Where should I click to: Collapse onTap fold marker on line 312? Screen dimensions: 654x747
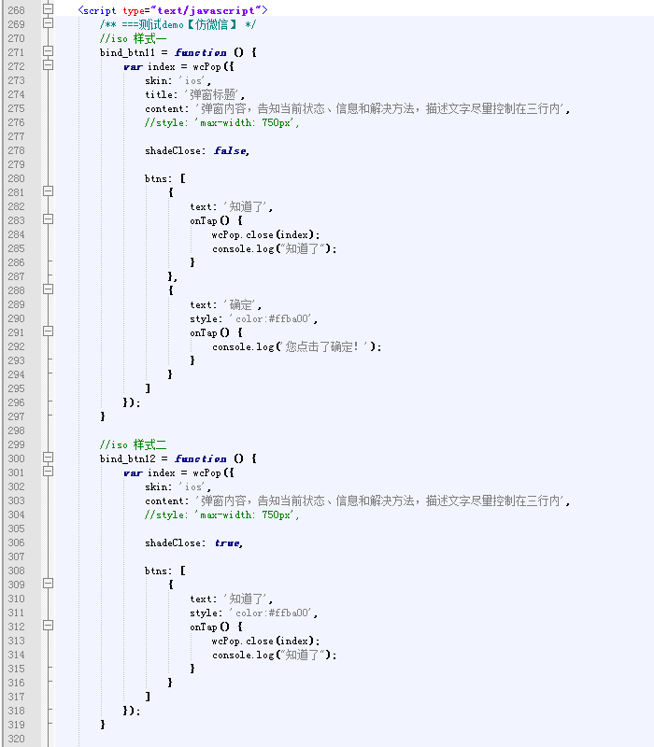[49, 625]
